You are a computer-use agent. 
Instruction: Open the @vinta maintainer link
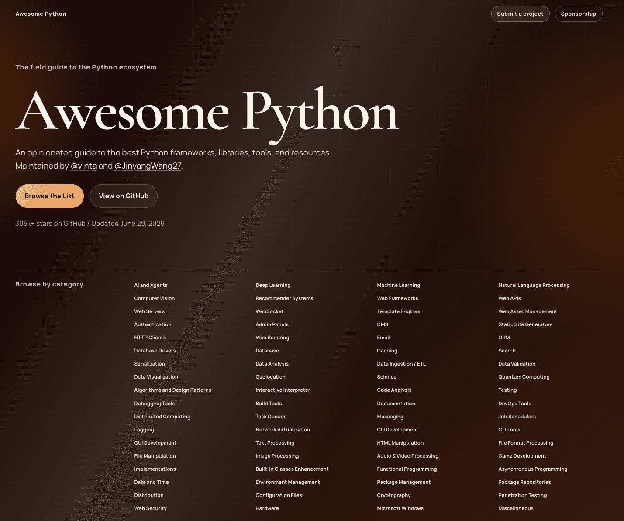[84, 166]
